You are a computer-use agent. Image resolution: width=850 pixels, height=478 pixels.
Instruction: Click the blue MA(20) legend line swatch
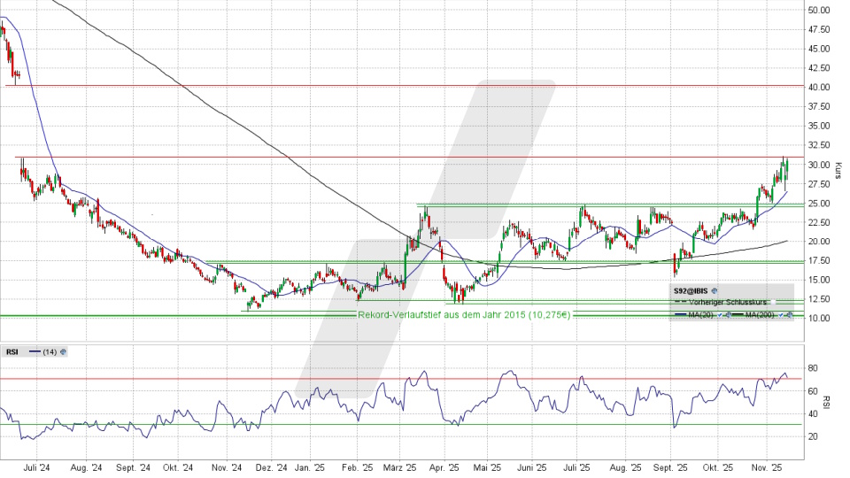click(x=683, y=315)
